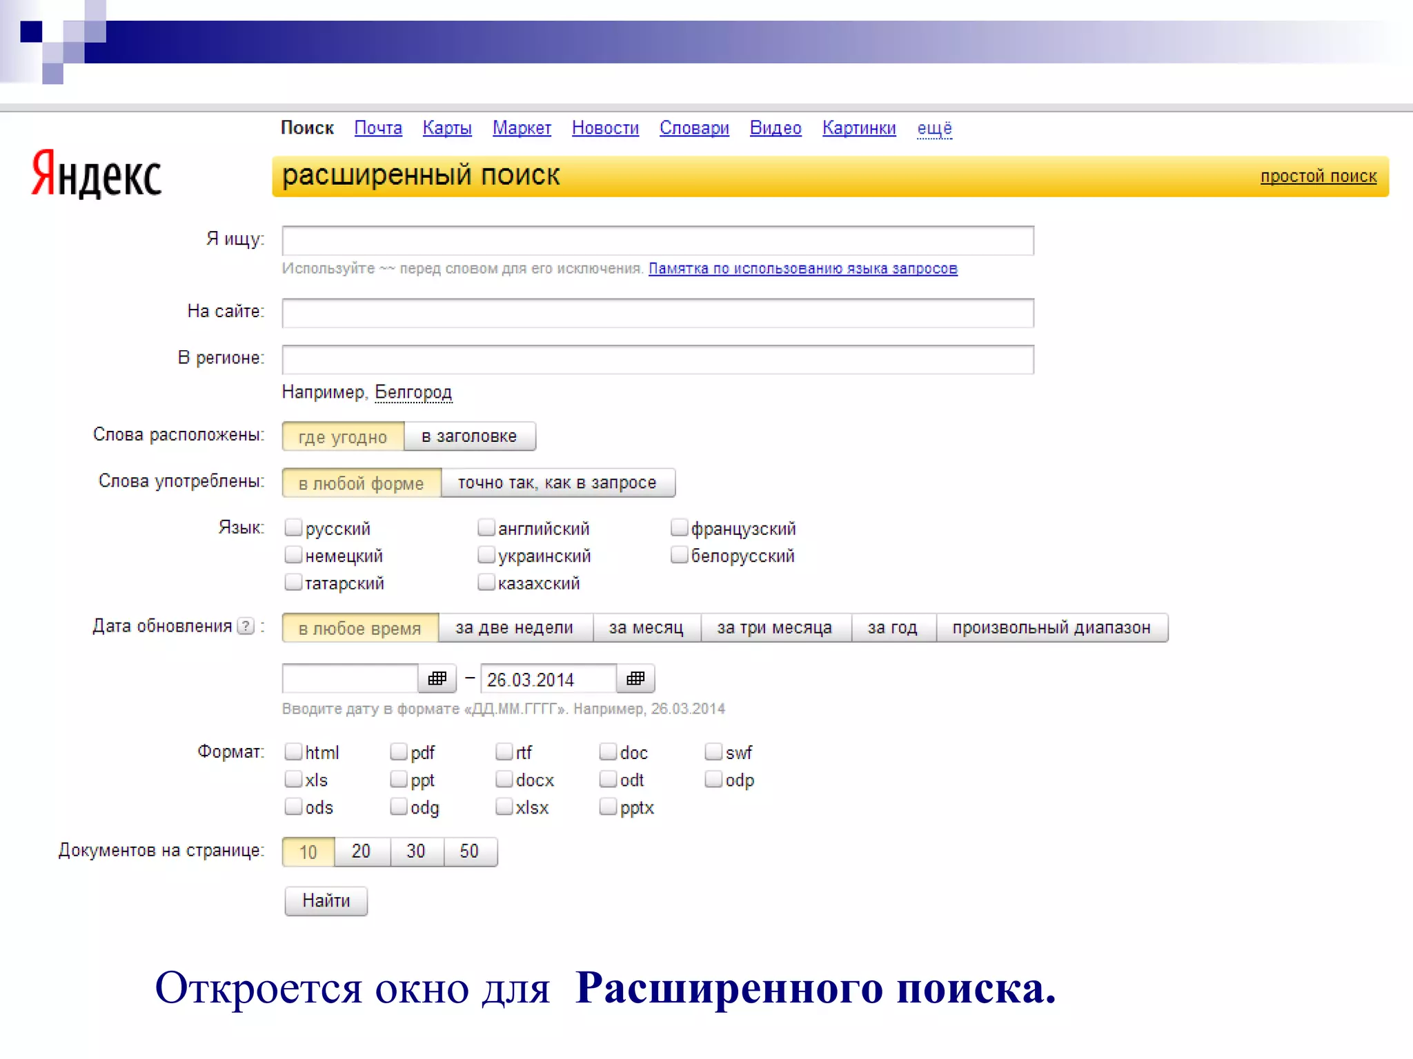Open the Картинки tab
This screenshot has width=1413, height=1059.
pos(859,128)
